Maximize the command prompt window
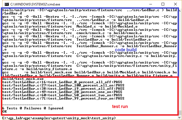The height and width of the screenshot is (120, 182). tap(163, 4)
